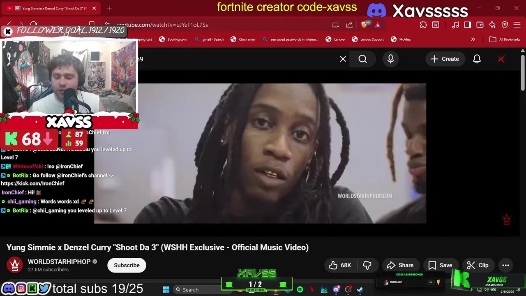The image size is (526, 296).
Task: Open the more actions three-dot menu
Action: click(505, 265)
